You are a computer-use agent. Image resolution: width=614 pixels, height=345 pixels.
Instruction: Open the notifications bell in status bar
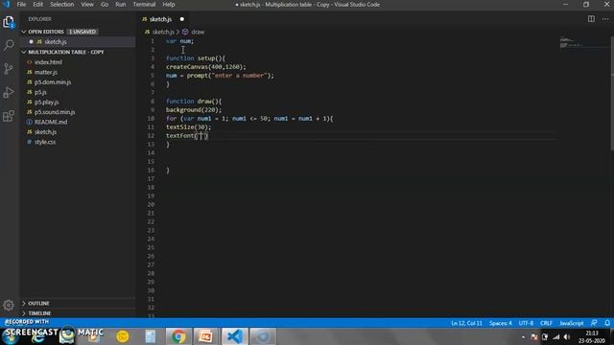click(607, 323)
